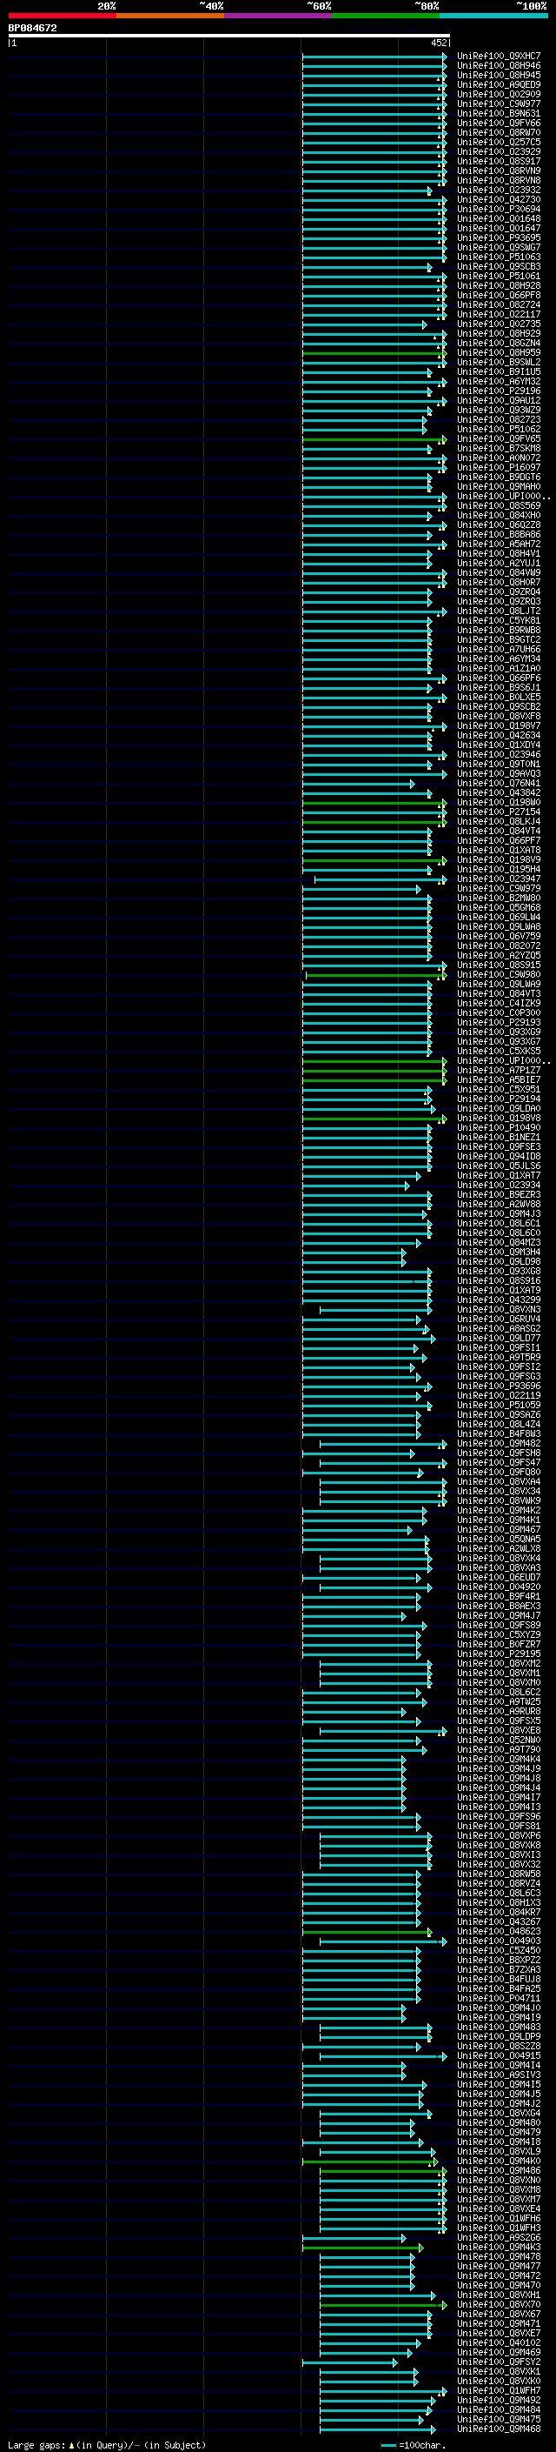Open the UniRef100_Q9XHC7 hit link
This screenshot has width=556, height=2452.
click(x=498, y=57)
